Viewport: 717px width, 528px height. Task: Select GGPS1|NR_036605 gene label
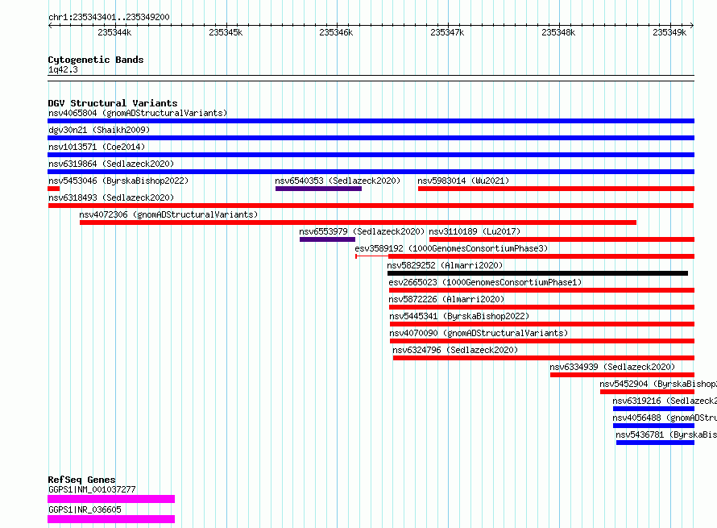point(85,509)
